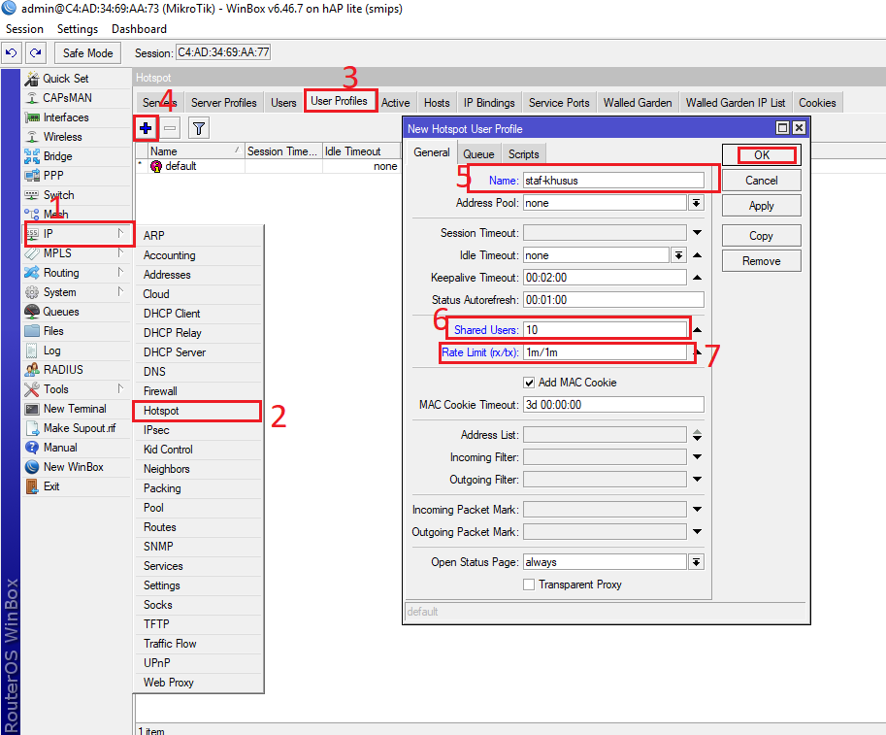The width and height of the screenshot is (886, 735).
Task: Click the redo arrow icon in toolbar
Action: coord(36,52)
